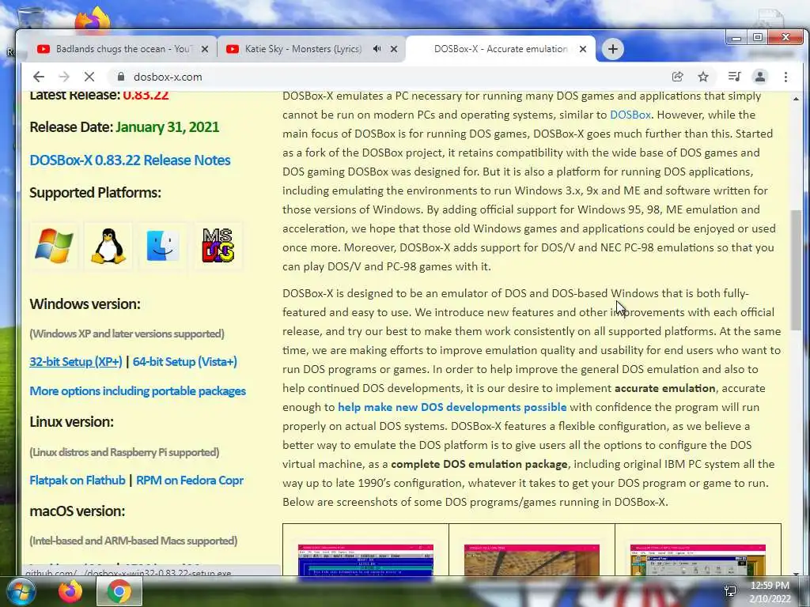Download the 32-bit Setup (XP+) link

coord(76,362)
